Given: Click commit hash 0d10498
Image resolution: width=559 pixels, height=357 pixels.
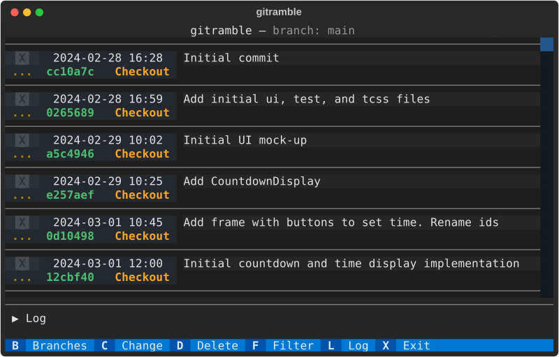Looking at the screenshot, I should (x=71, y=236).
